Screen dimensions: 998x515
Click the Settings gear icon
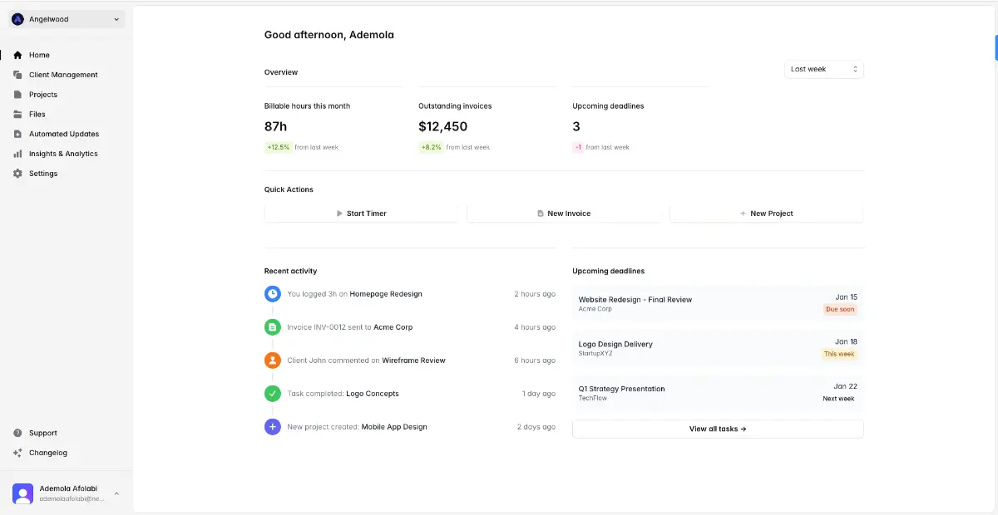coord(17,174)
